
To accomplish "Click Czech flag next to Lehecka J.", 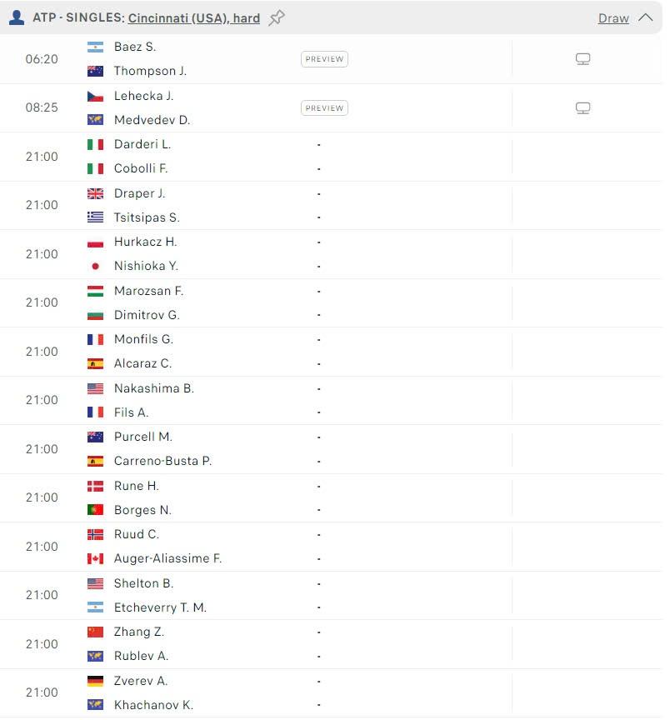I will click(96, 96).
